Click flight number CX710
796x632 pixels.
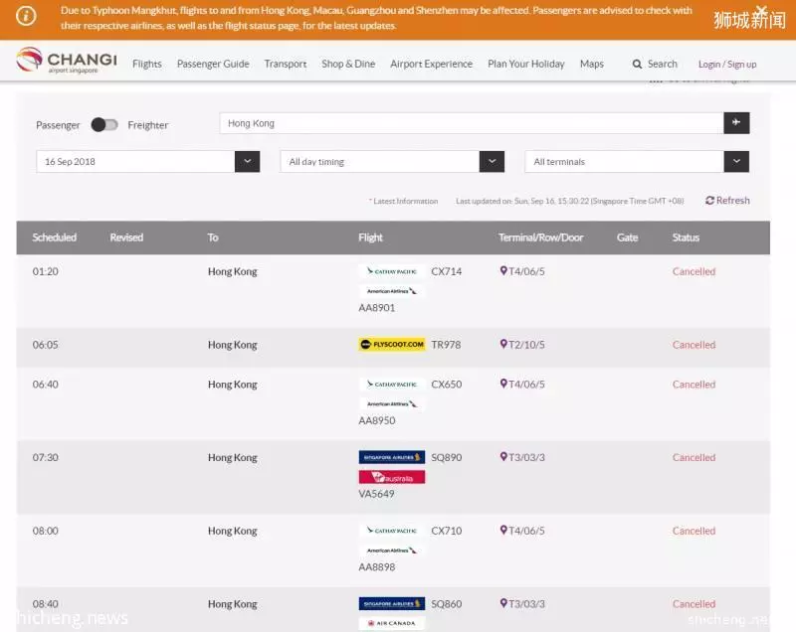pos(447,531)
